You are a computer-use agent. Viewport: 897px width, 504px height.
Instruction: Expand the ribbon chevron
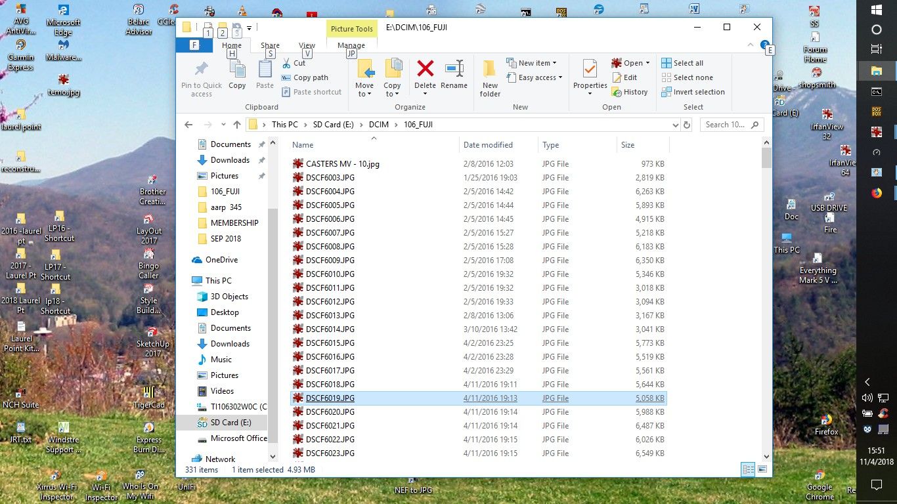(751, 45)
